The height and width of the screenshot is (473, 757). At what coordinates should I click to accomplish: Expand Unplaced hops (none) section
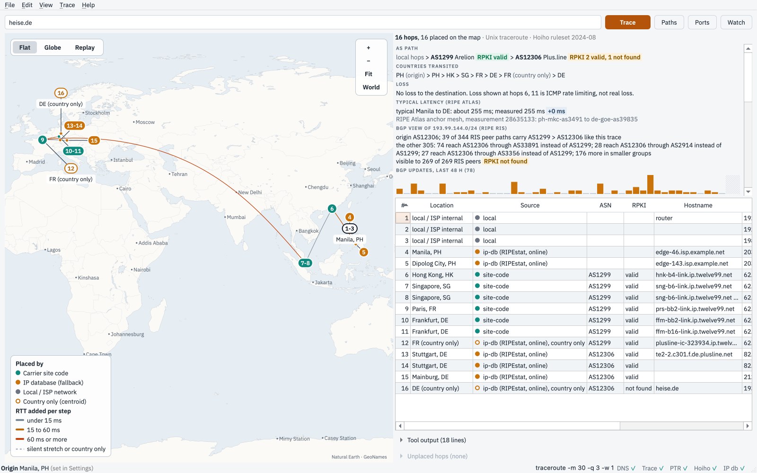(x=433, y=456)
